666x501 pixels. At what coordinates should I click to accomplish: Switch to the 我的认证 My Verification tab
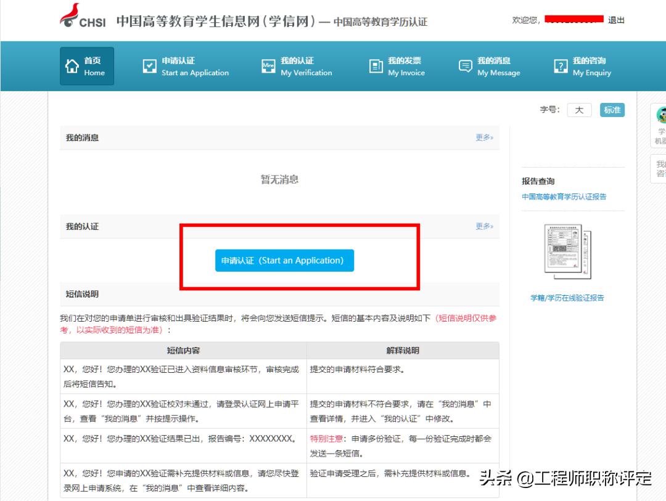pyautogui.click(x=296, y=66)
